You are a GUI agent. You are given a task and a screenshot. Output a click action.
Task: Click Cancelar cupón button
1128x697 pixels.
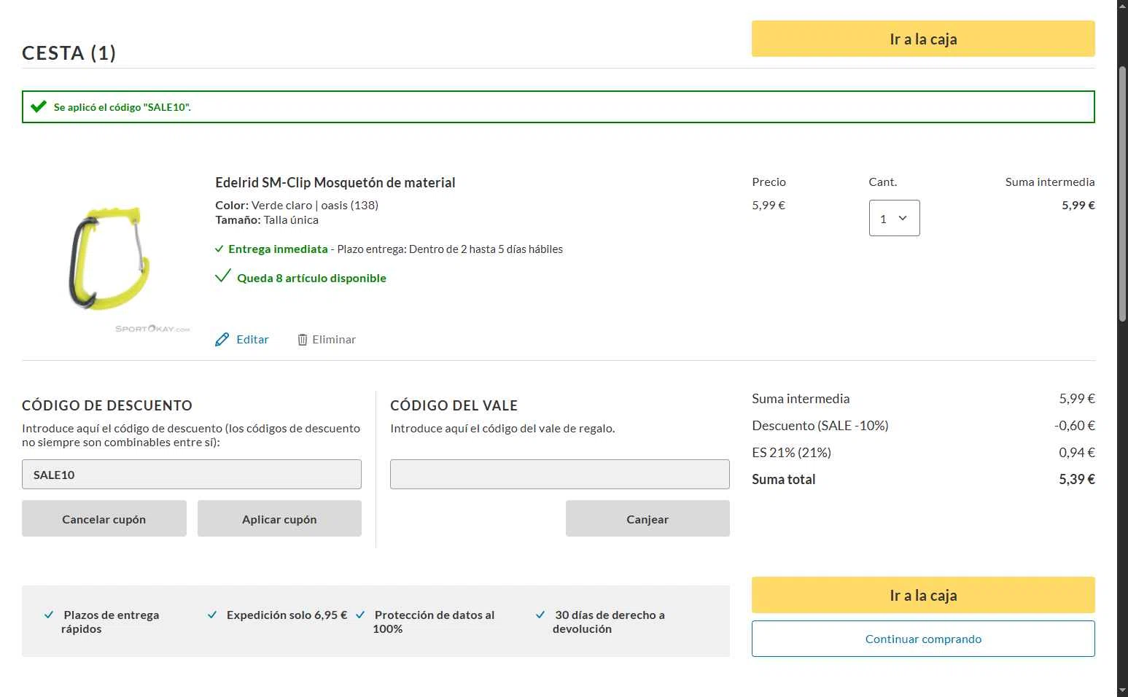104,518
